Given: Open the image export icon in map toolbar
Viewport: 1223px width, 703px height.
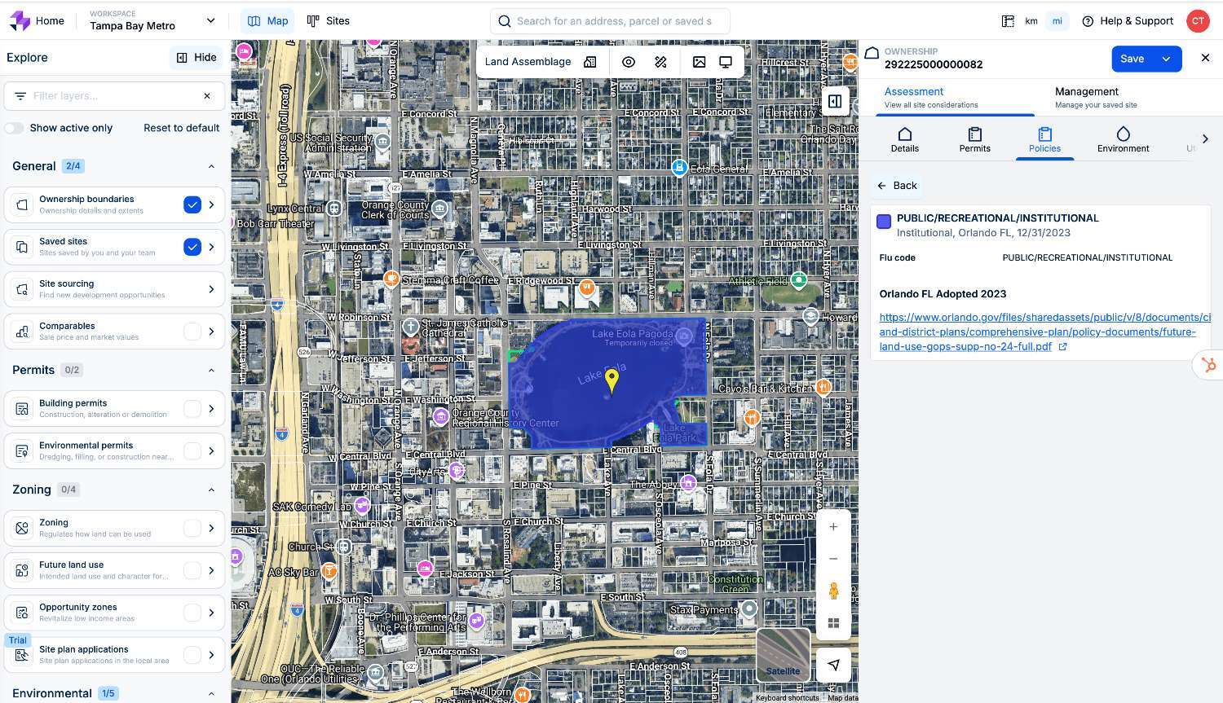Looking at the screenshot, I should pyautogui.click(x=700, y=62).
